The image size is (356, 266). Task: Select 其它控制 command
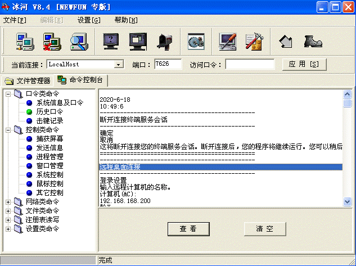pyautogui.click(x=49, y=193)
